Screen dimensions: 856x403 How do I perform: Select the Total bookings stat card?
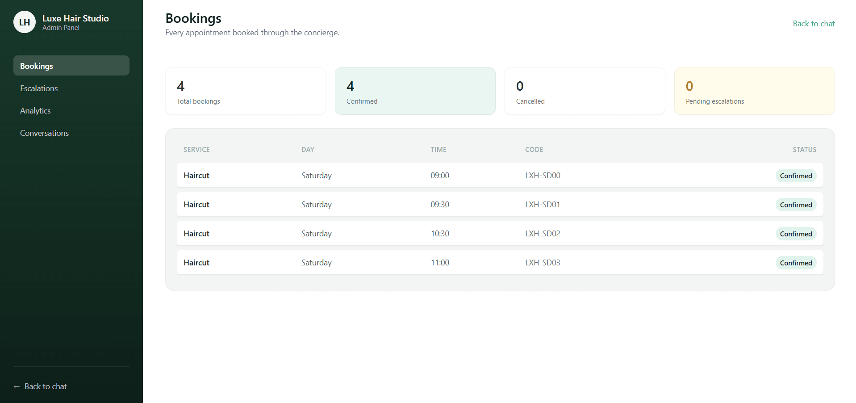pos(246,91)
